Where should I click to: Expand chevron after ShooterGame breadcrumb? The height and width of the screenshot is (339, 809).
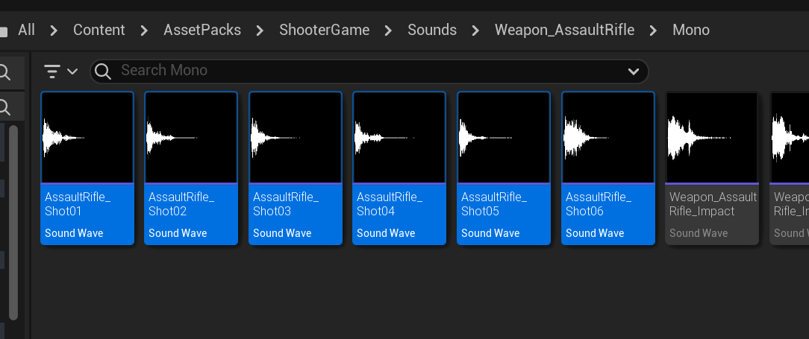[x=389, y=31]
